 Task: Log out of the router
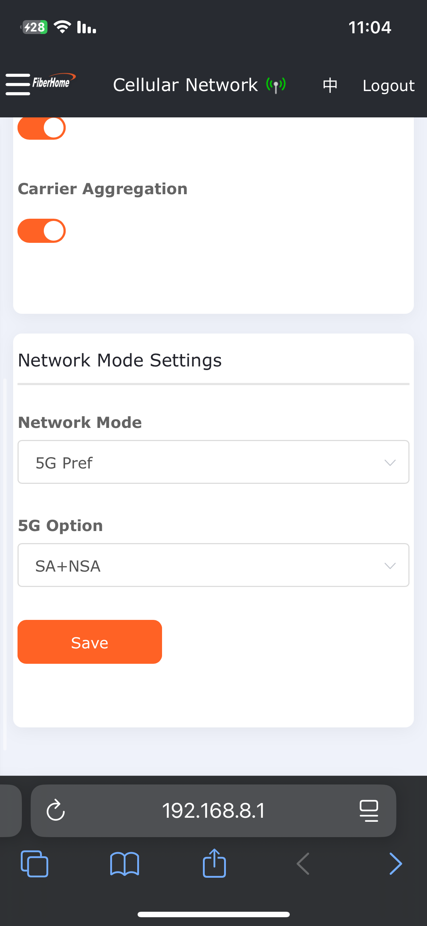pyautogui.click(x=388, y=86)
